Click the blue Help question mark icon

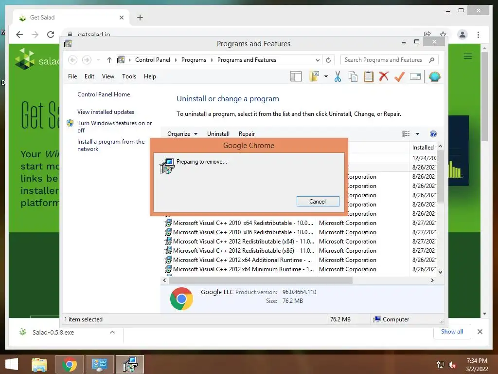click(433, 134)
